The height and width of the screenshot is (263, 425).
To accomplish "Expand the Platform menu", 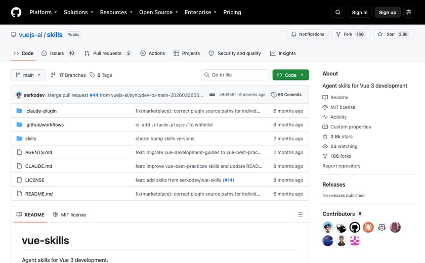I will (43, 12).
